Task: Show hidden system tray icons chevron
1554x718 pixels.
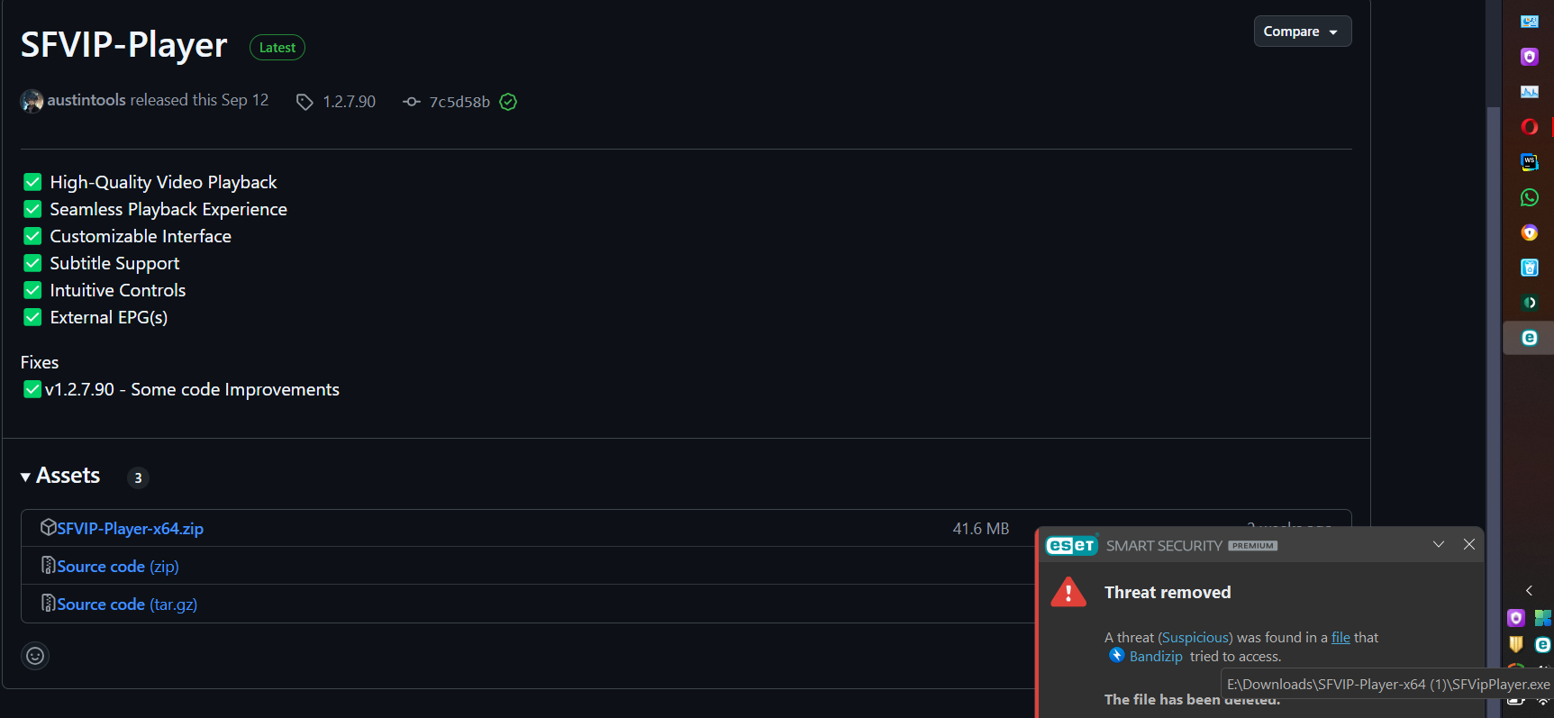Action: point(1529,590)
